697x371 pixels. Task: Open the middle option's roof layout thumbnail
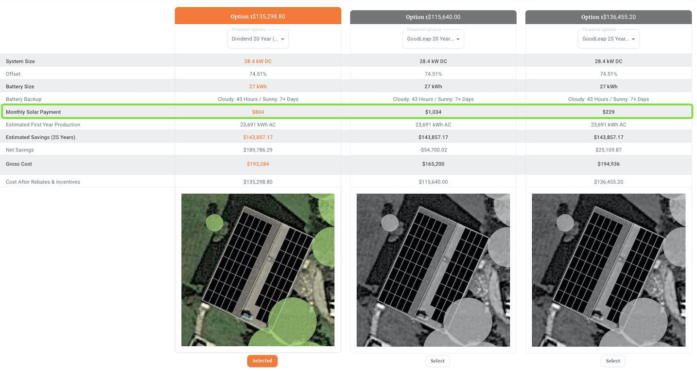[x=433, y=270]
